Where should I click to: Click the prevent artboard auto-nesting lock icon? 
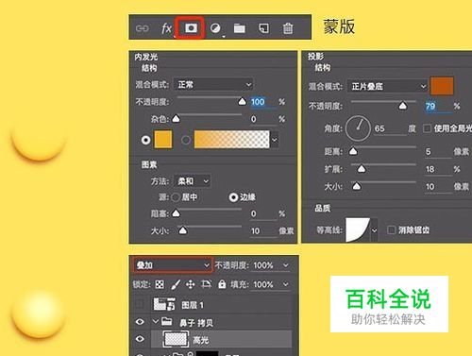tap(206, 284)
